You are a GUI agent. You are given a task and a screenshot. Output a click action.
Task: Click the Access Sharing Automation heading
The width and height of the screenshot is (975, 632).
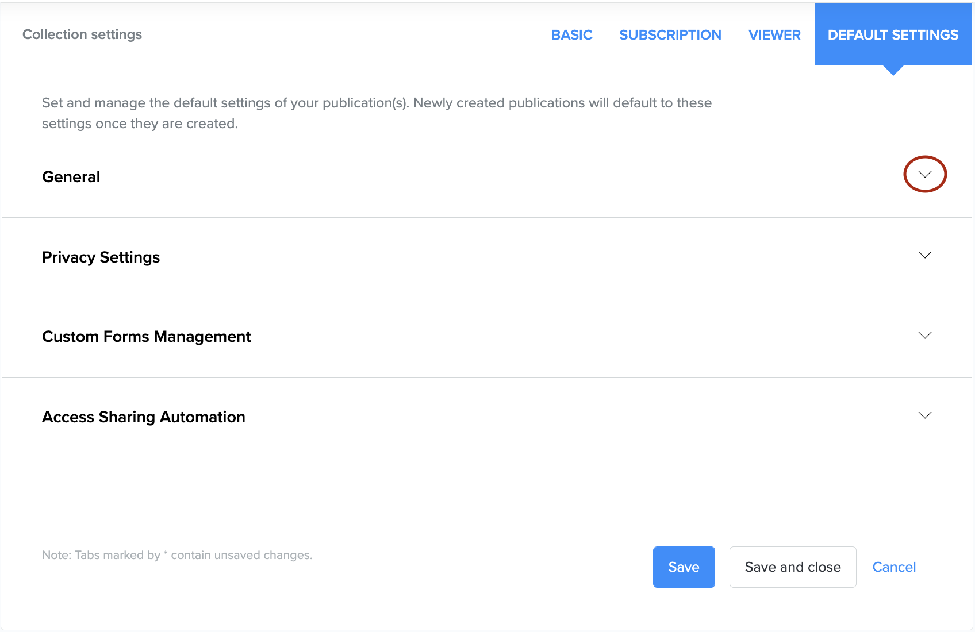(144, 417)
